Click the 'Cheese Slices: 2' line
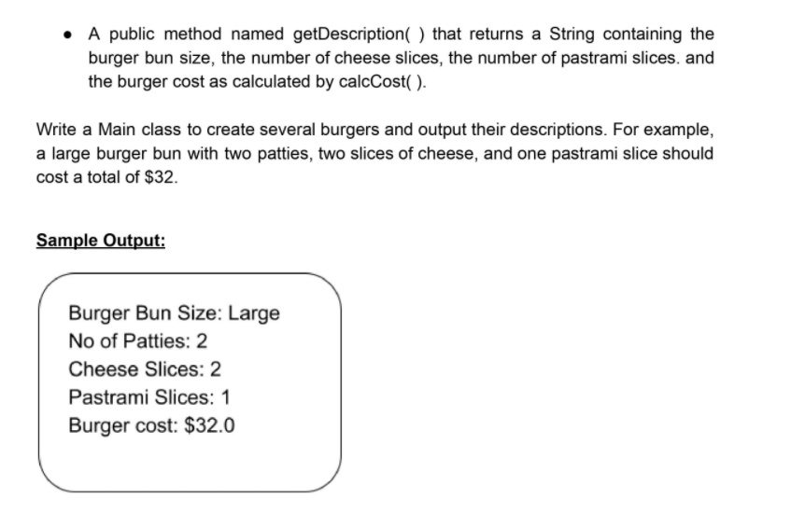The height and width of the screenshot is (528, 805). click(145, 369)
